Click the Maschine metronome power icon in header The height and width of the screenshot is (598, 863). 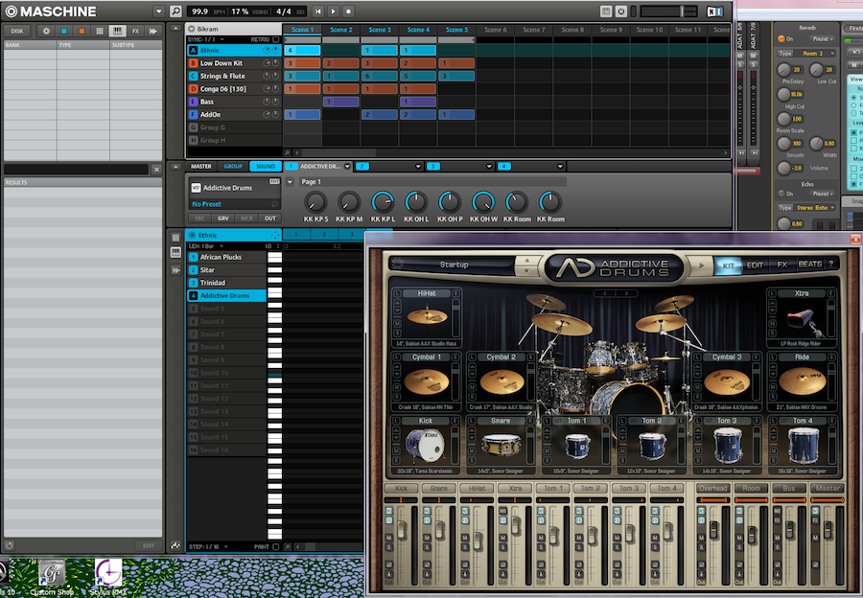click(x=621, y=11)
